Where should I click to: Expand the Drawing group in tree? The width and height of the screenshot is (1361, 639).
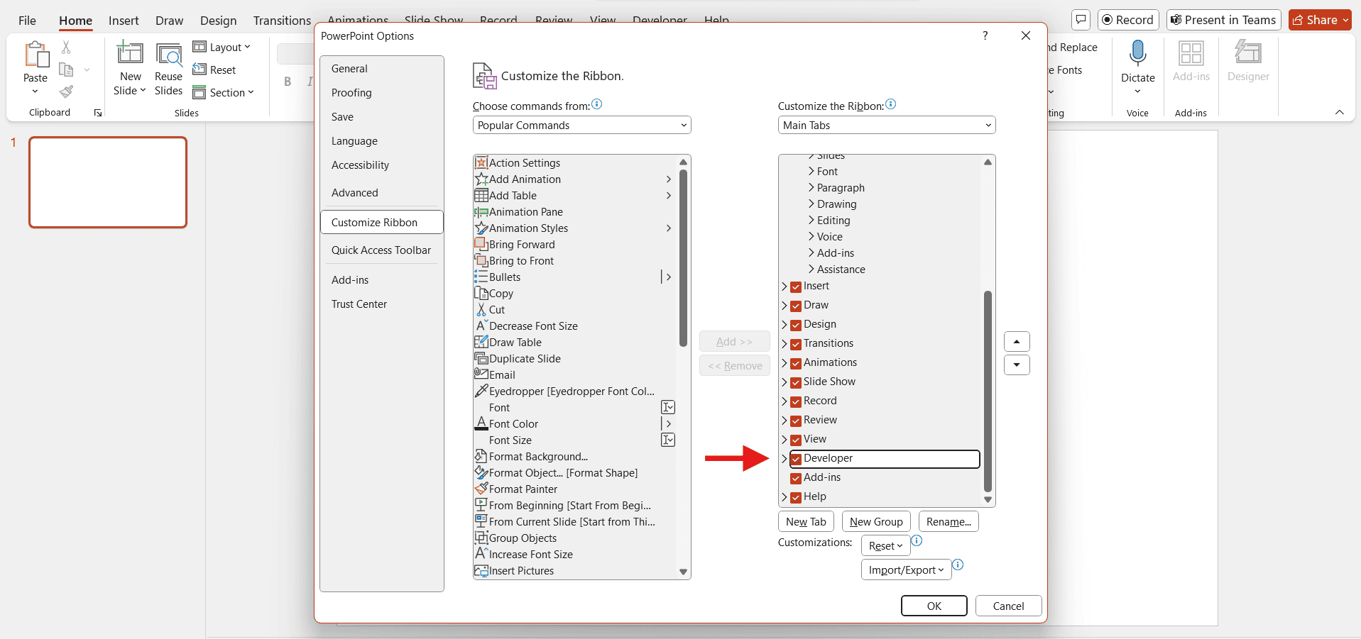[x=811, y=204]
